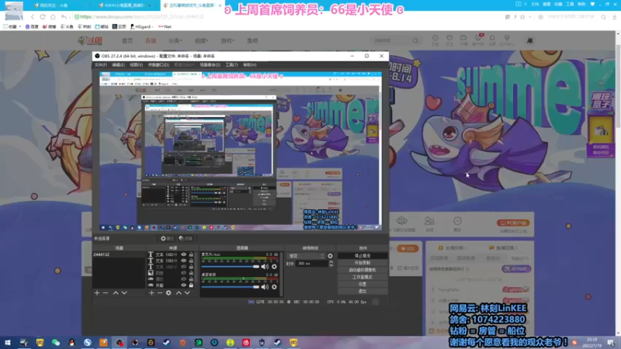
Task: Open Windows Start menu
Action: point(8,342)
